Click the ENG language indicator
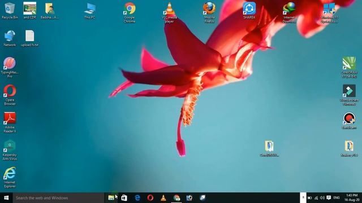 (337, 198)
